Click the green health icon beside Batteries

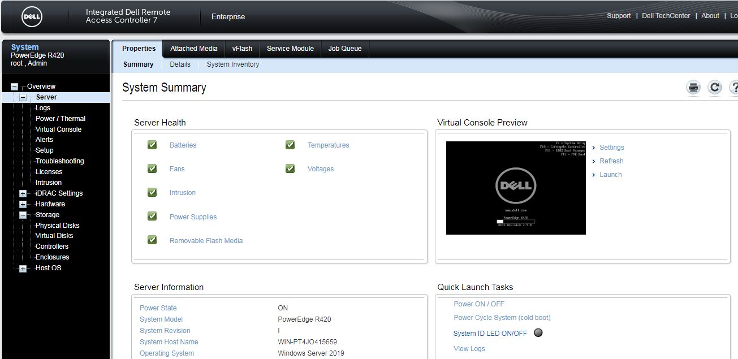152,145
